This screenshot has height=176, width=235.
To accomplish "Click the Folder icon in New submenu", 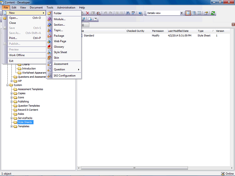I will [49, 13].
